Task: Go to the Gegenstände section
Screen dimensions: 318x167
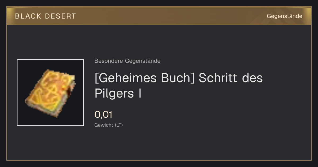Action: pyautogui.click(x=284, y=16)
